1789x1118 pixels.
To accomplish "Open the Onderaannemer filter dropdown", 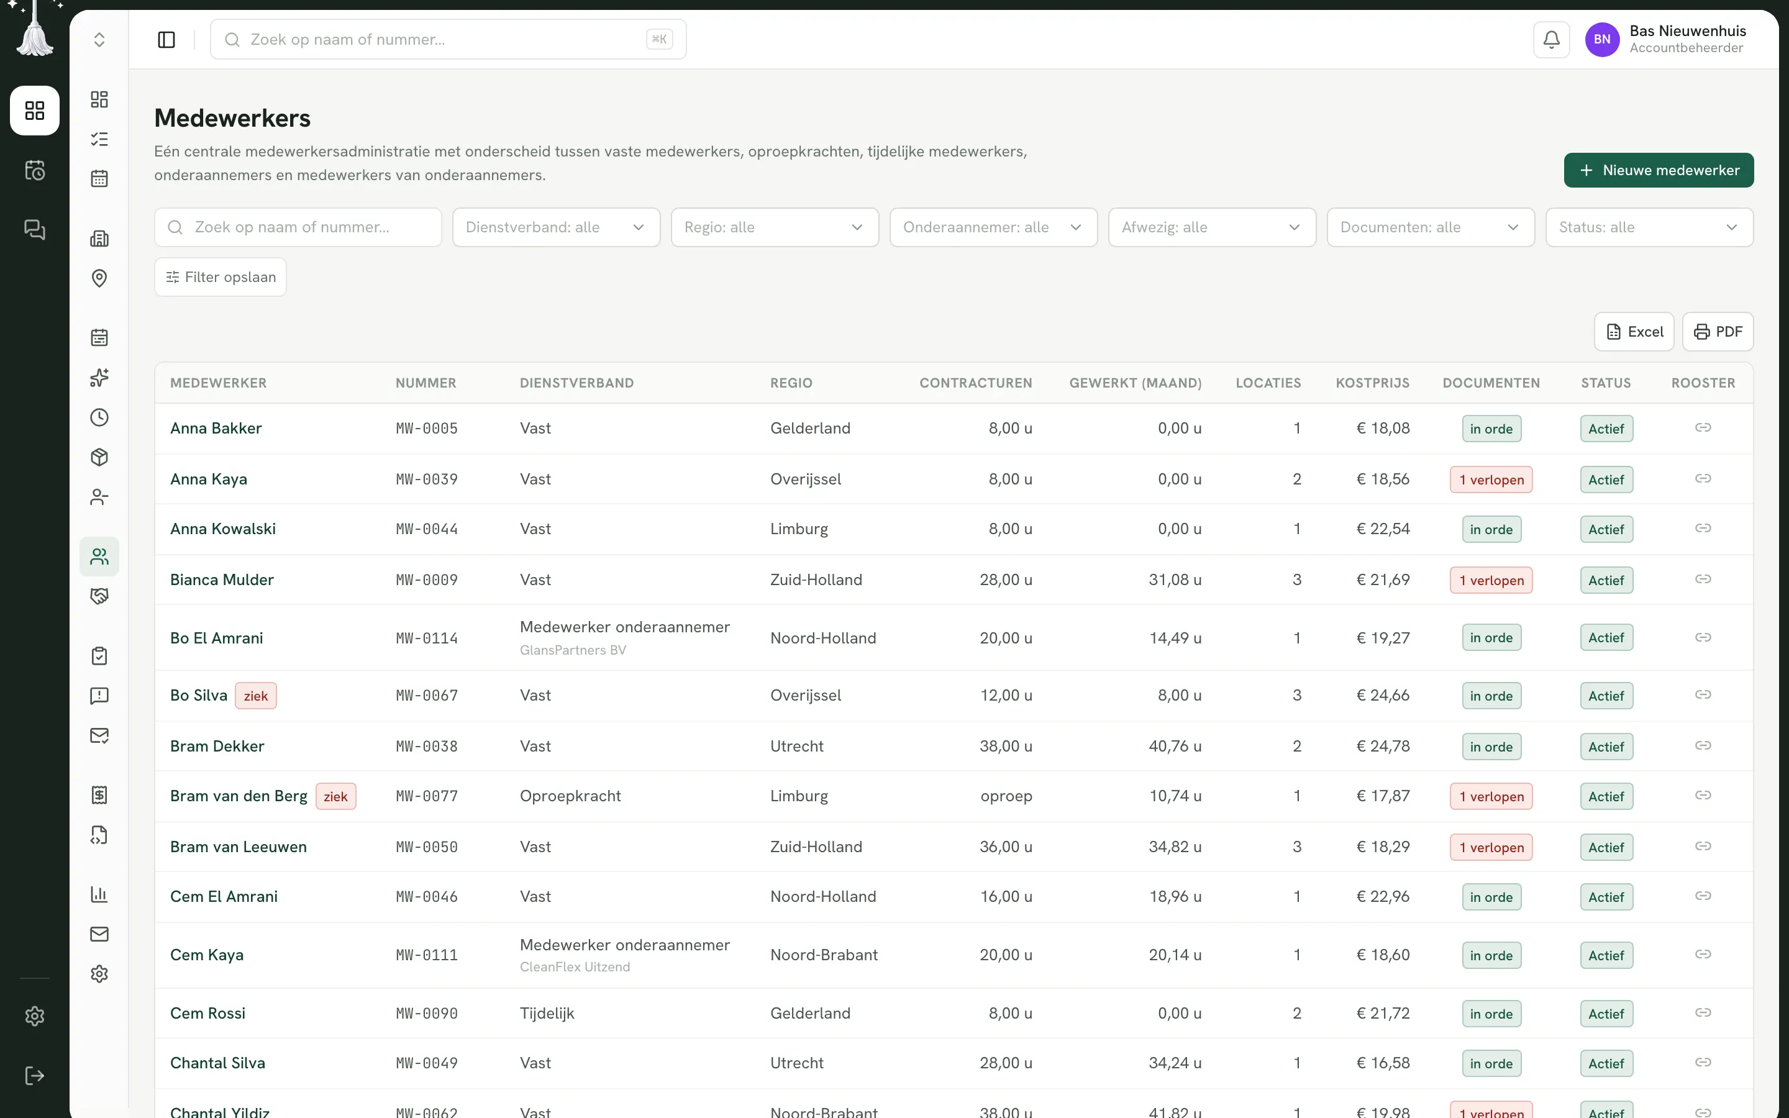I will (993, 227).
